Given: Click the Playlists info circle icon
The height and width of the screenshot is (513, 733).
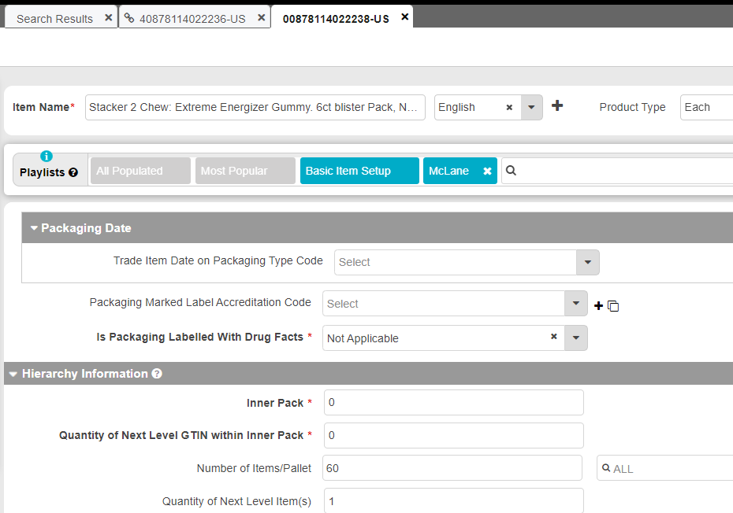Looking at the screenshot, I should point(47,156).
